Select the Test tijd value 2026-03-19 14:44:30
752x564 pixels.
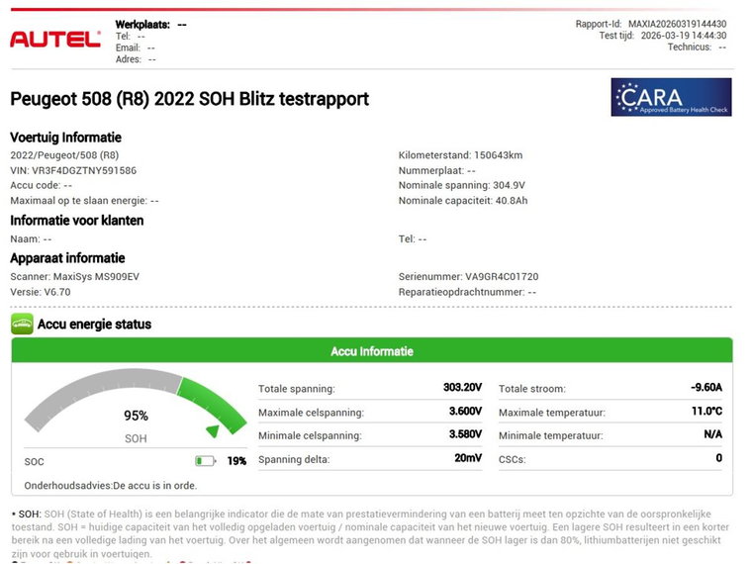pyautogui.click(x=684, y=36)
